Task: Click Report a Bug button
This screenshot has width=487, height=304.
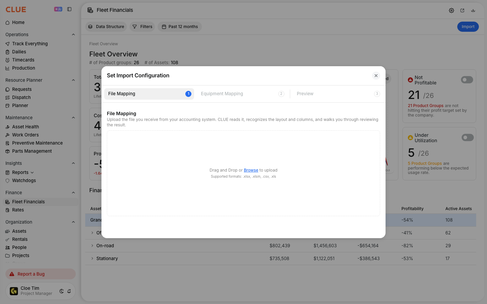Action: [41, 274]
